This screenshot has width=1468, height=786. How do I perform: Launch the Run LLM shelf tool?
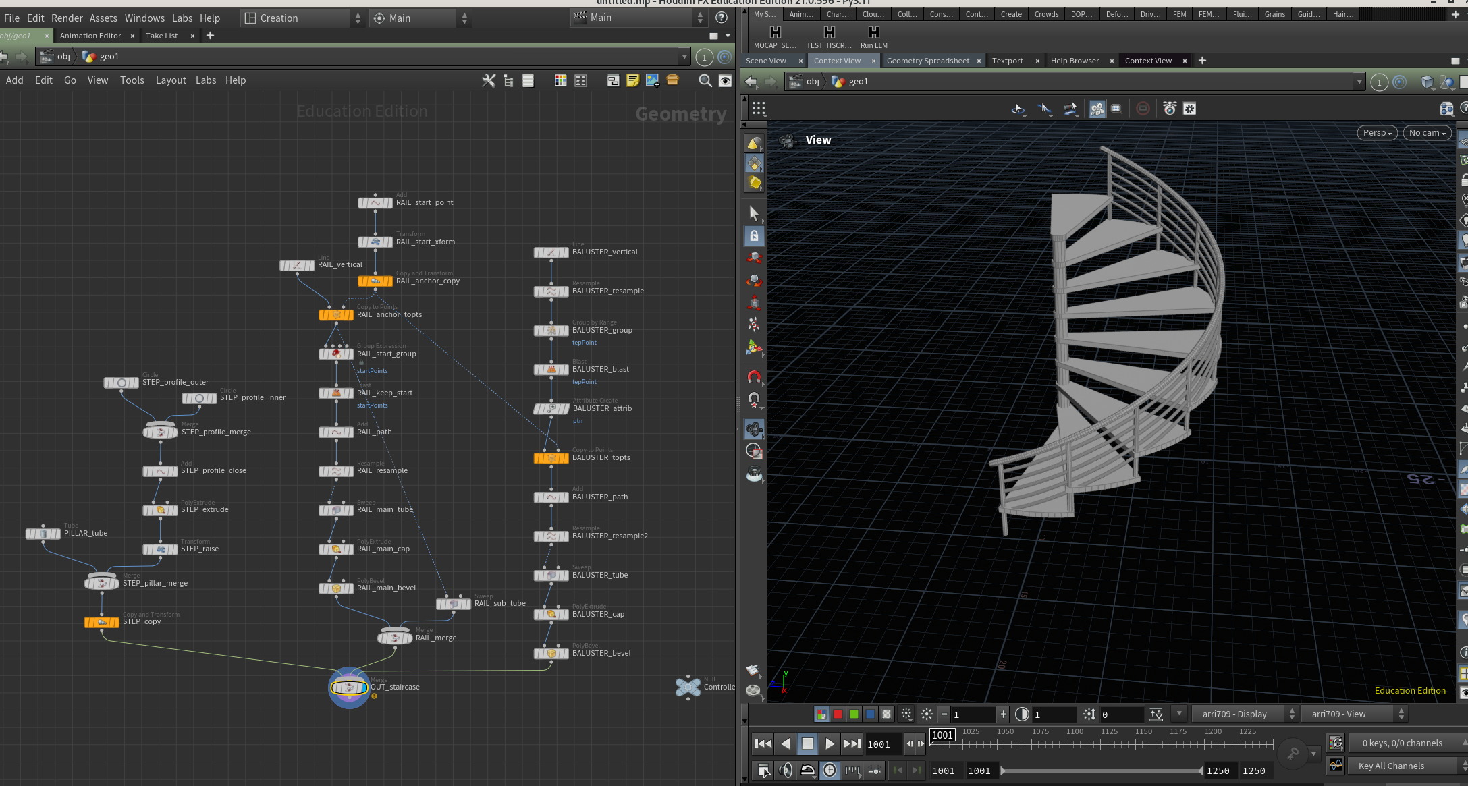873,37
